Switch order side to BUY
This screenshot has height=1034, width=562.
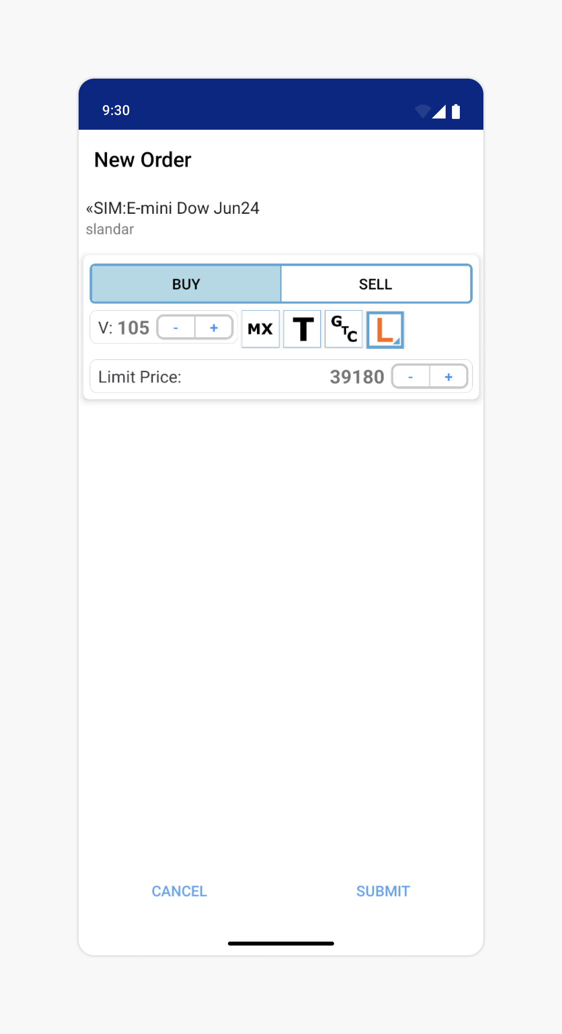[x=186, y=284]
